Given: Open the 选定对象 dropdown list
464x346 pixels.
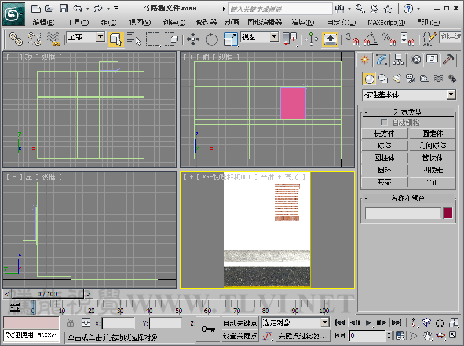Looking at the screenshot, I should click(x=324, y=323).
